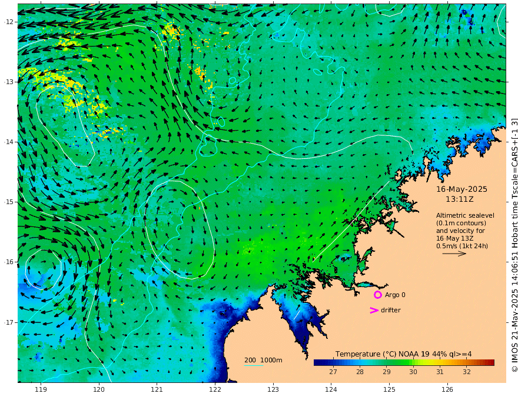Click the 'and velocity for' text

(460, 231)
